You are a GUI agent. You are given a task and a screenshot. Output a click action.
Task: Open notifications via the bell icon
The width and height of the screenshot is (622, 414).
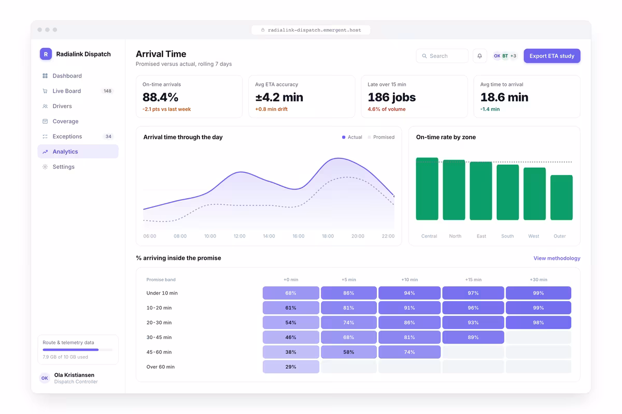coord(479,56)
